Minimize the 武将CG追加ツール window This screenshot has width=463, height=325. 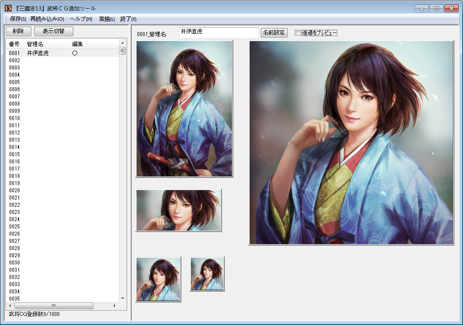pos(421,8)
